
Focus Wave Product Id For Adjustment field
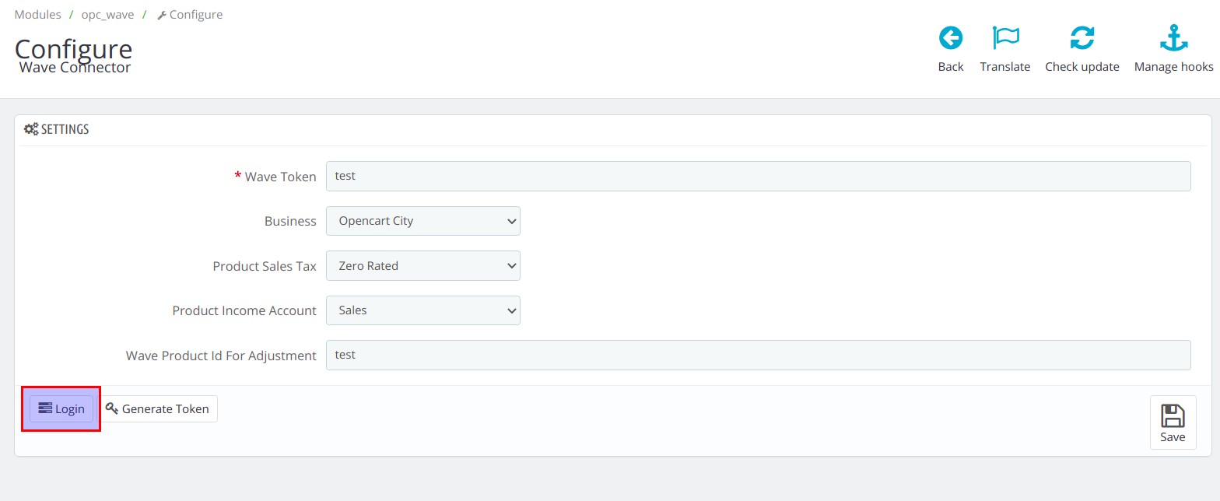point(758,355)
